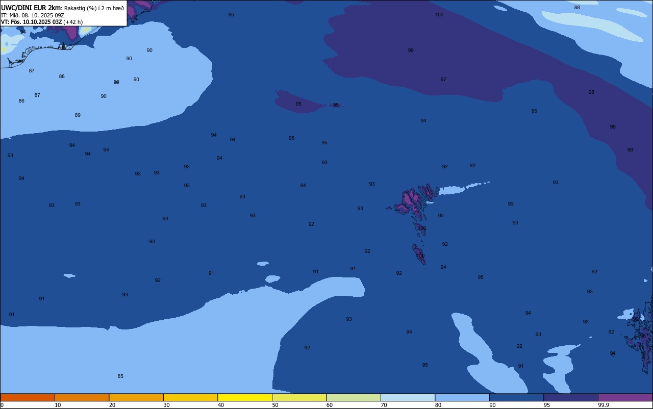Click the "86" humidity value on the map
The image size is (653, 409).
(x=21, y=101)
